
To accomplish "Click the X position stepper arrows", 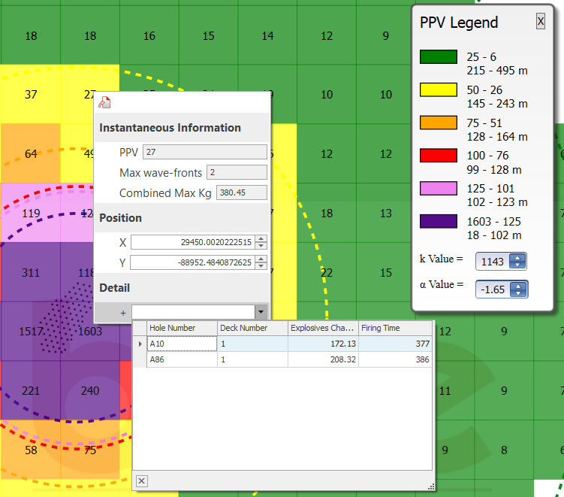I will coord(261,242).
